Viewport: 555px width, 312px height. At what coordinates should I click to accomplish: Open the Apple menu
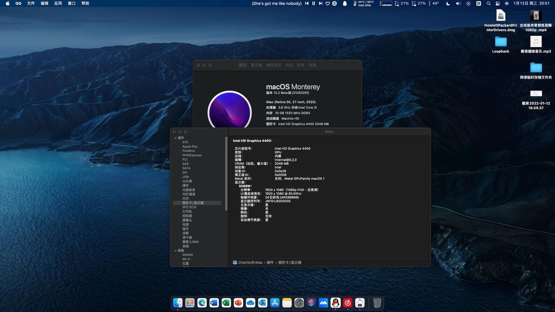tap(7, 3)
